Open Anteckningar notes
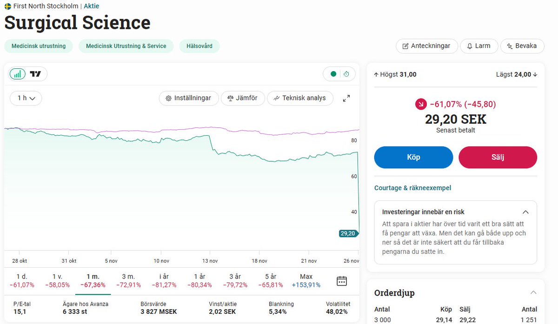This screenshot has height=324, width=558. [x=426, y=46]
